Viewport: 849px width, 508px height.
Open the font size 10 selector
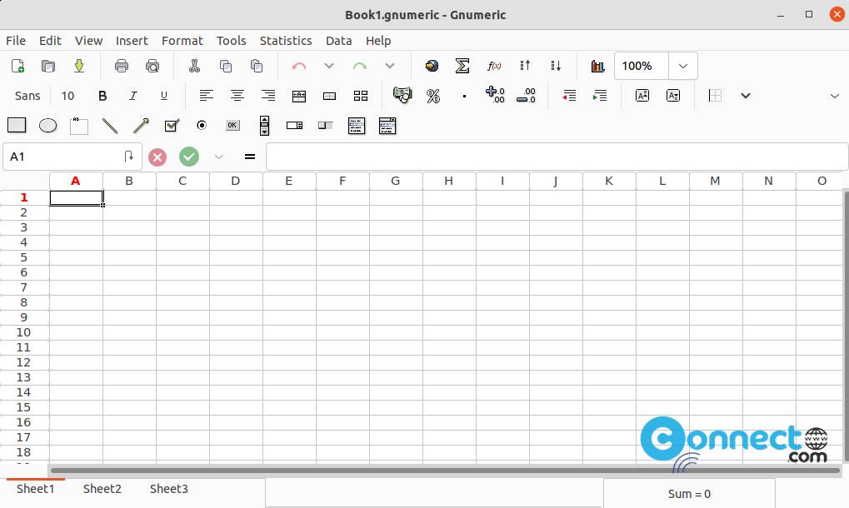click(67, 96)
